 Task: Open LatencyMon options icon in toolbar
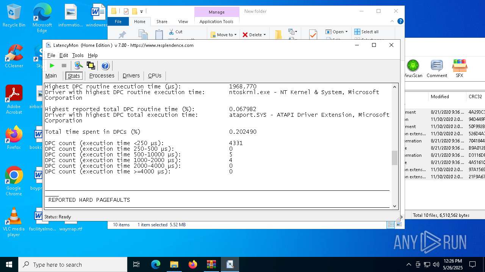[78, 66]
